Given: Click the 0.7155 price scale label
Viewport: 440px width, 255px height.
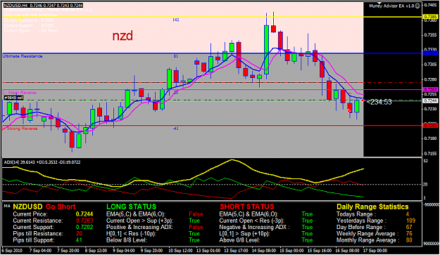Looking at the screenshot, I should (x=430, y=153).
